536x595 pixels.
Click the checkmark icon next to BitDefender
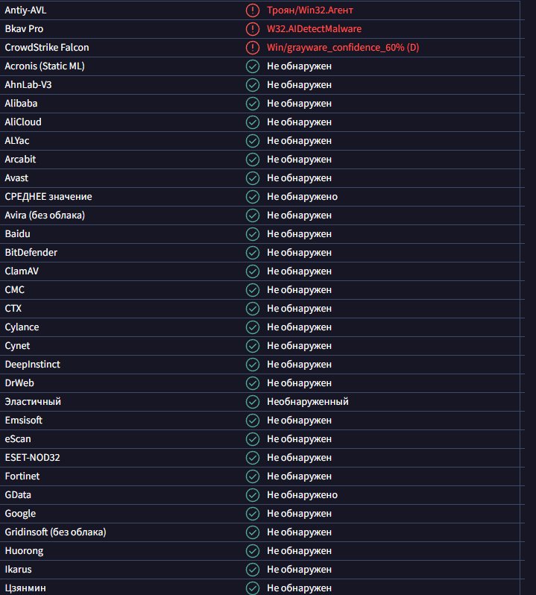tap(253, 253)
